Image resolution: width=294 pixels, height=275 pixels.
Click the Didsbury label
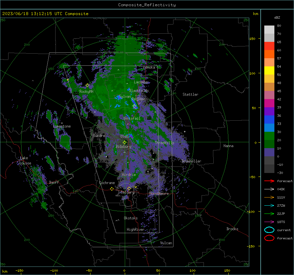[123, 146]
